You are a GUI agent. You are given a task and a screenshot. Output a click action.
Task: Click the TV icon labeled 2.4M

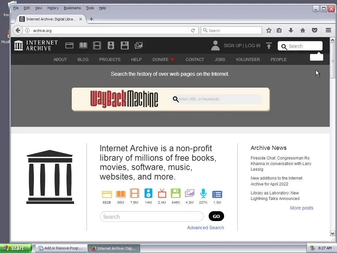[x=162, y=193]
